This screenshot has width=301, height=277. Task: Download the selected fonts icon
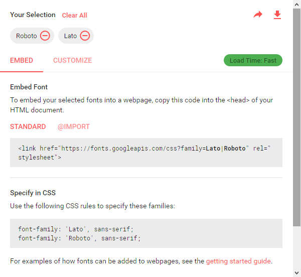[277, 15]
